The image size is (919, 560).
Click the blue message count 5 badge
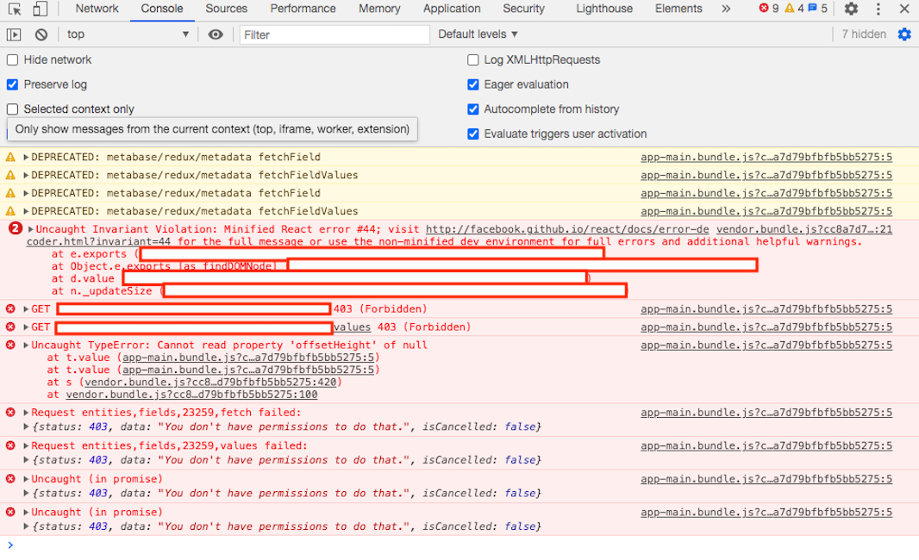point(817,9)
